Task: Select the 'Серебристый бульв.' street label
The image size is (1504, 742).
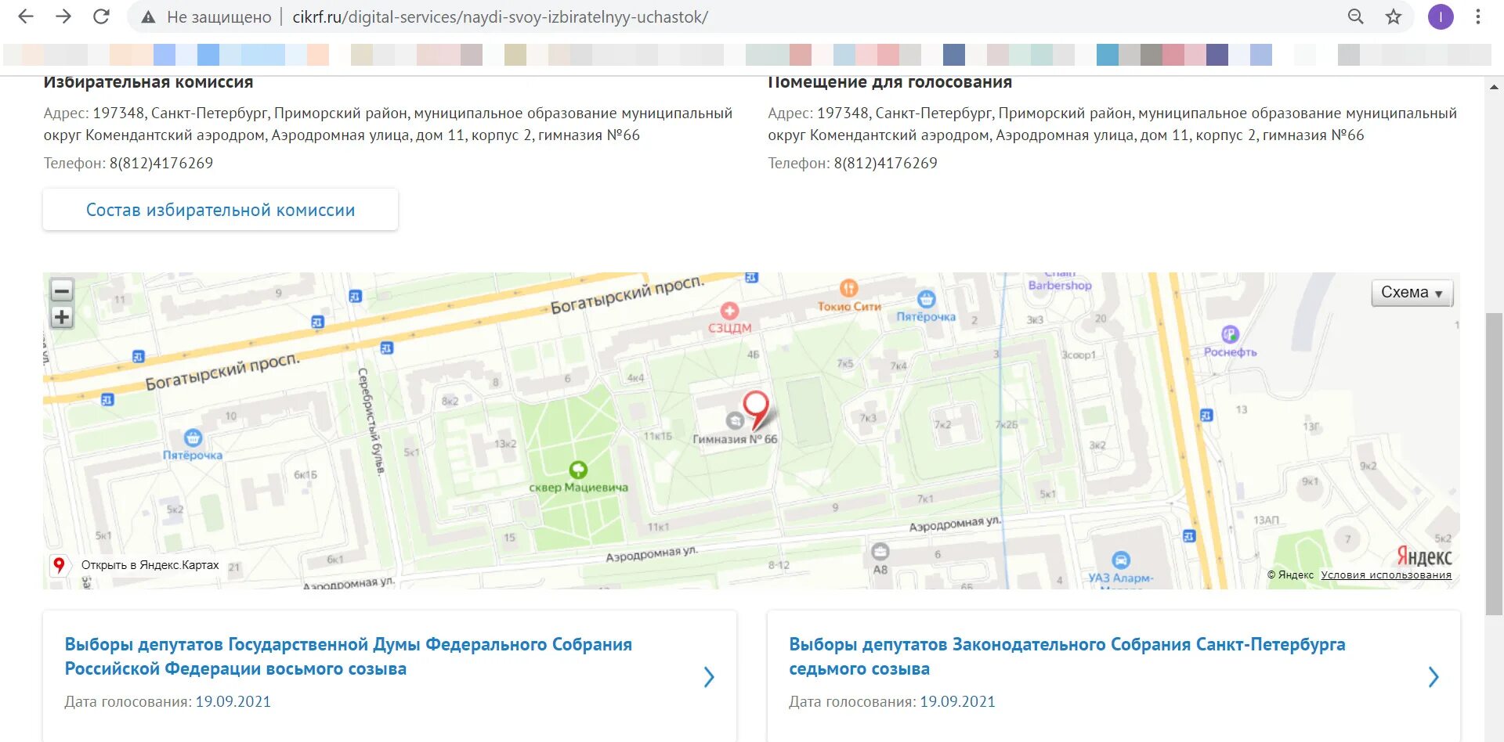Action: pyautogui.click(x=372, y=420)
